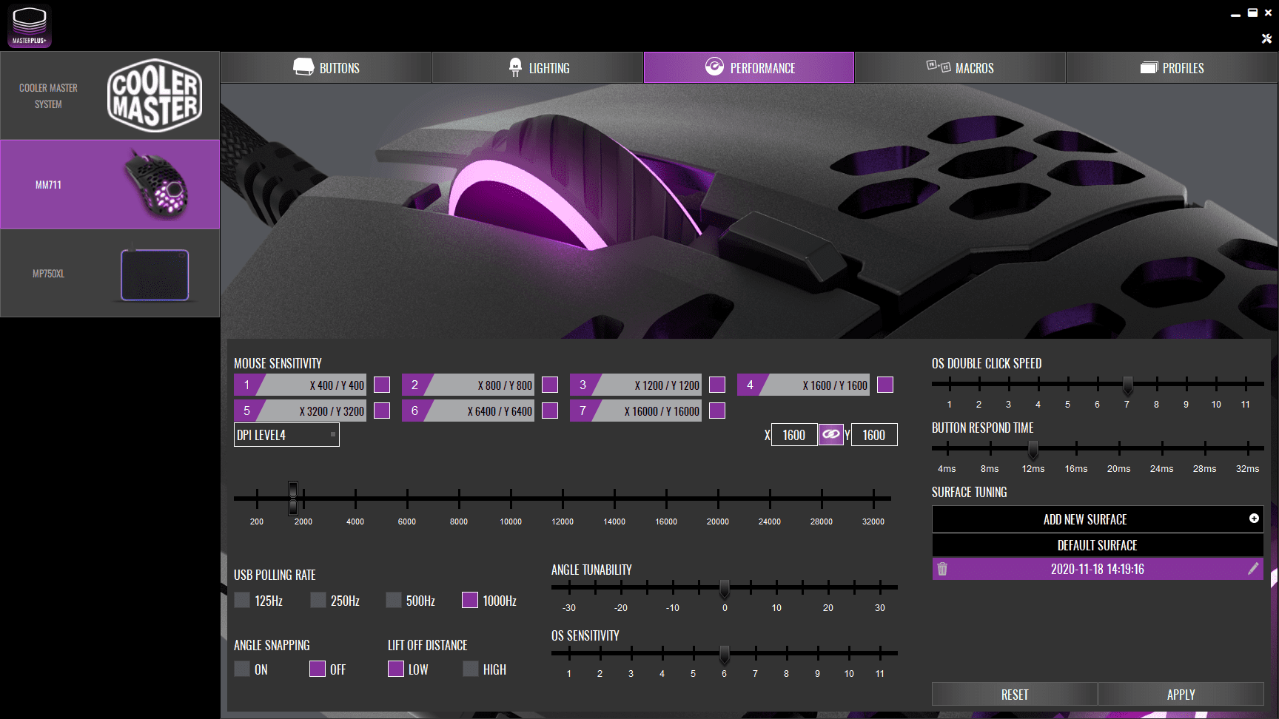Open the DPI LEVEL4 dropdown
Viewport: 1279px width, 719px height.
tap(286, 435)
